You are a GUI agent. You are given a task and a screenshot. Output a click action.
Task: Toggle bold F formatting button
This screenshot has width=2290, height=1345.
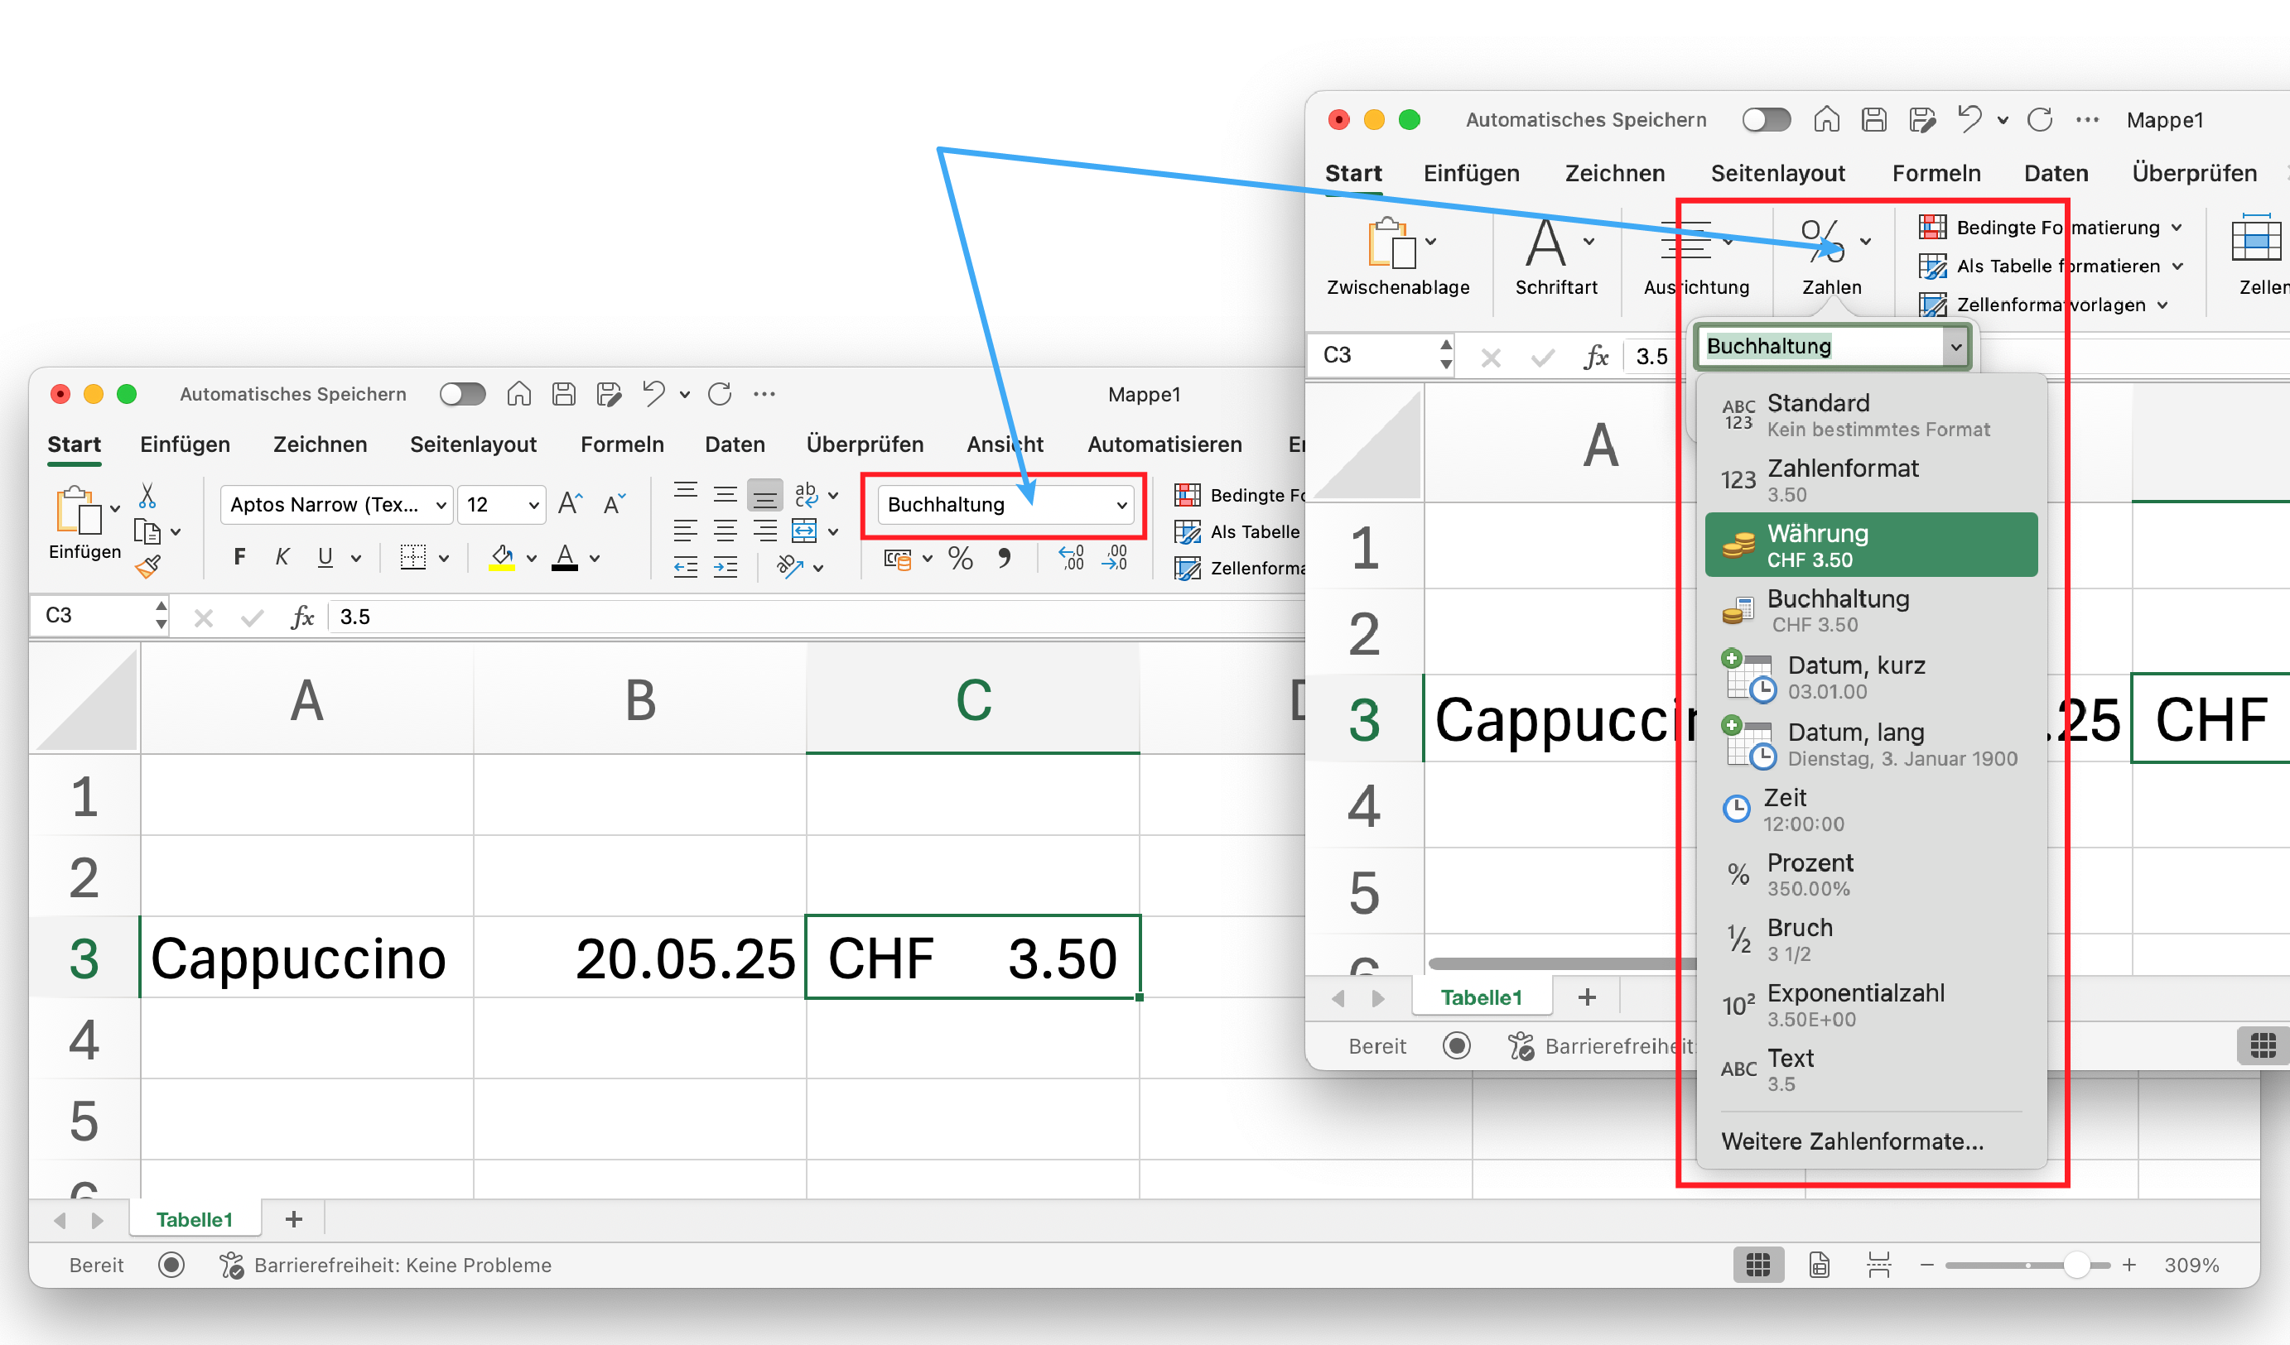[239, 558]
